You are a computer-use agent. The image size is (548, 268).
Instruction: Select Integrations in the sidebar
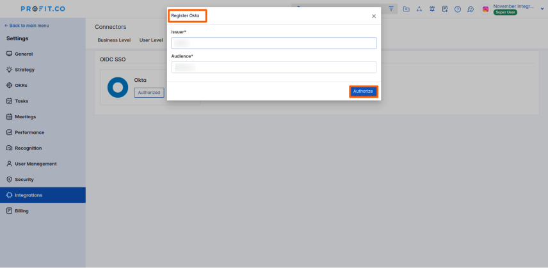(43, 195)
